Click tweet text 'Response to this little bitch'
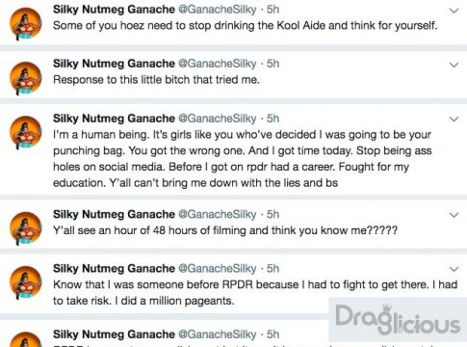Viewport: 467px width, 347px height. point(156,80)
